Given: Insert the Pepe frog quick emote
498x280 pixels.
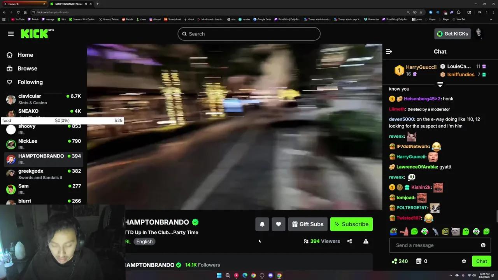Looking at the screenshot, I should pyautogui.click(x=394, y=232).
